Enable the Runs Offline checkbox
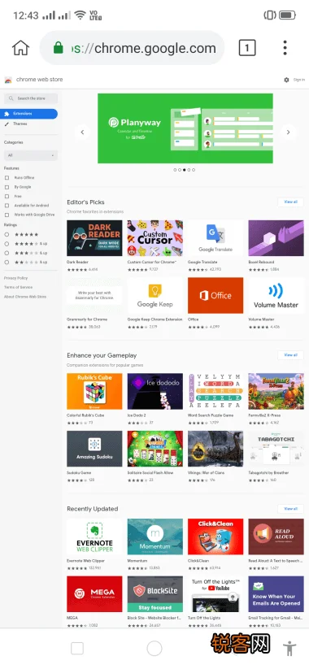This screenshot has height=669, width=309. pyautogui.click(x=7, y=178)
